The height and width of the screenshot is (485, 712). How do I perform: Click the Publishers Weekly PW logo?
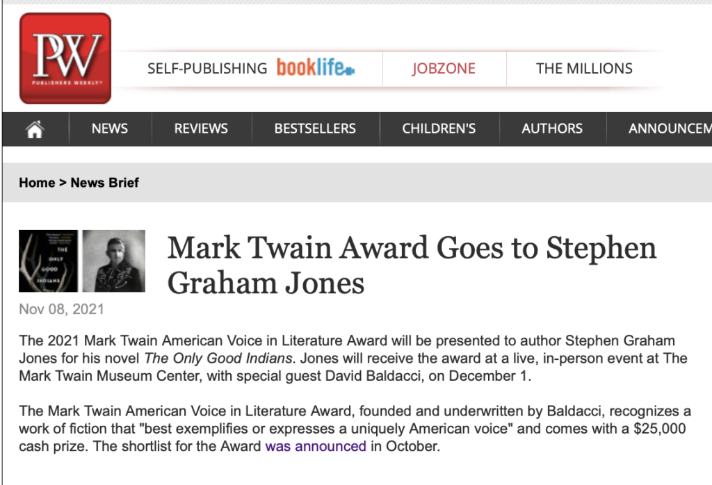point(65,58)
